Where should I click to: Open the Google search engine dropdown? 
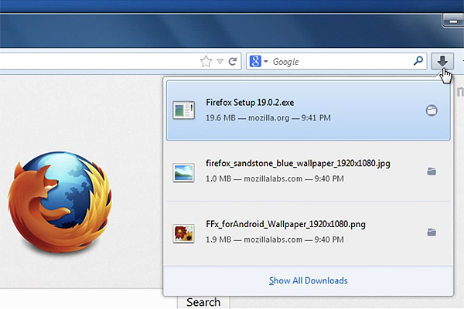click(x=259, y=62)
